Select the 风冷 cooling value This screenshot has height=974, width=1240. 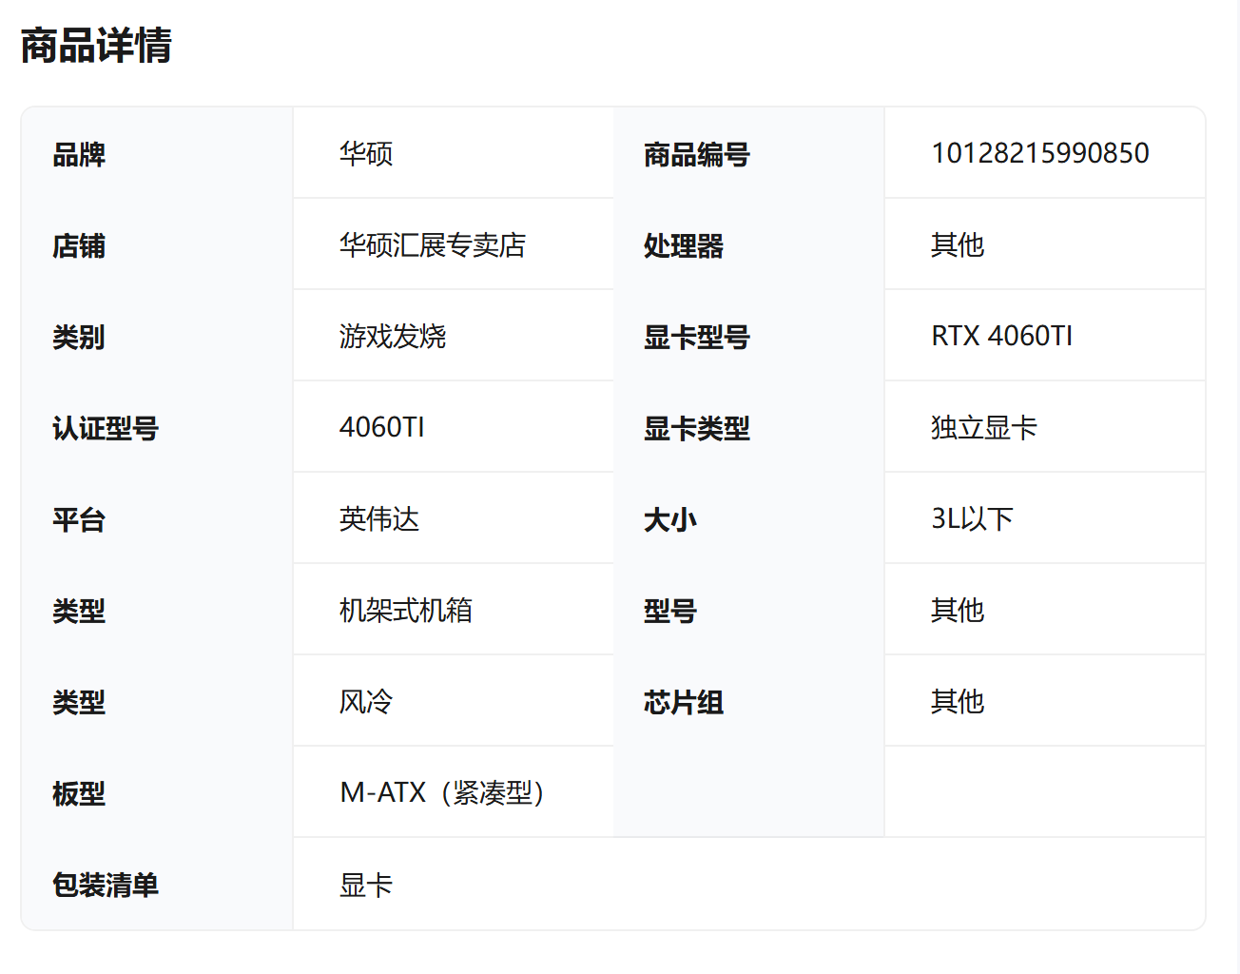(366, 702)
